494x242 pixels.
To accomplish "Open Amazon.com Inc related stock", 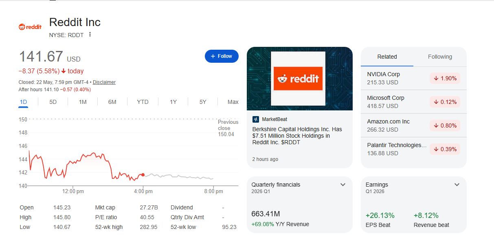I will tap(414, 125).
